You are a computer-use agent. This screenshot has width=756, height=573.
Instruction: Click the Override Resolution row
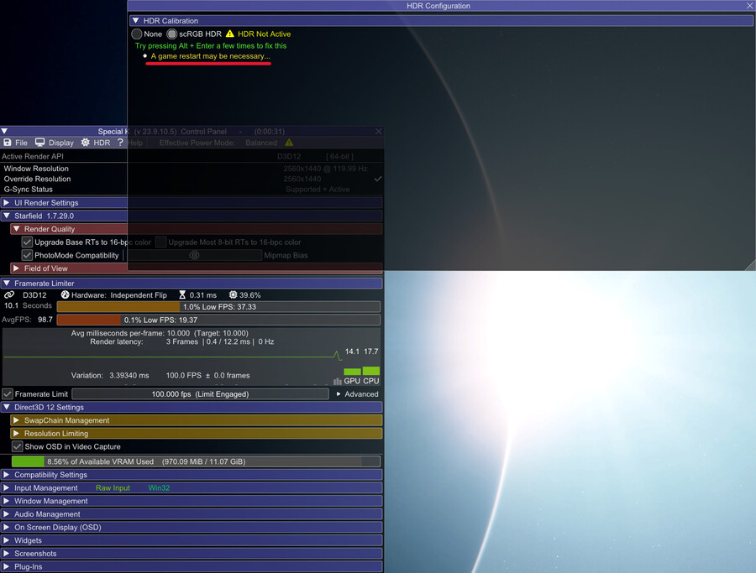tap(192, 179)
